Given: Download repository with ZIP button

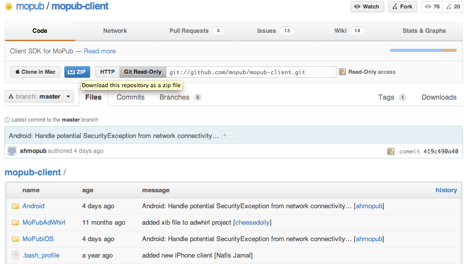Looking at the screenshot, I should click(77, 72).
